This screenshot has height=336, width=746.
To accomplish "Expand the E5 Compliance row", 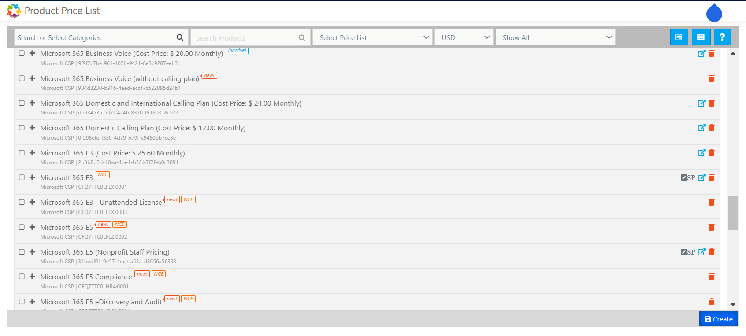I will tap(32, 277).
